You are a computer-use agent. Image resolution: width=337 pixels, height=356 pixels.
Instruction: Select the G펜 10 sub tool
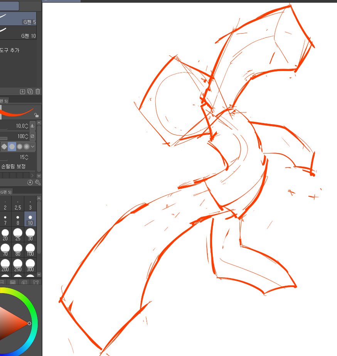click(x=18, y=32)
